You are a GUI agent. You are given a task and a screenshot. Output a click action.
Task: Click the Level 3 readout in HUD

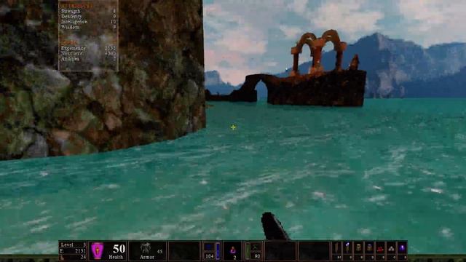73,245
